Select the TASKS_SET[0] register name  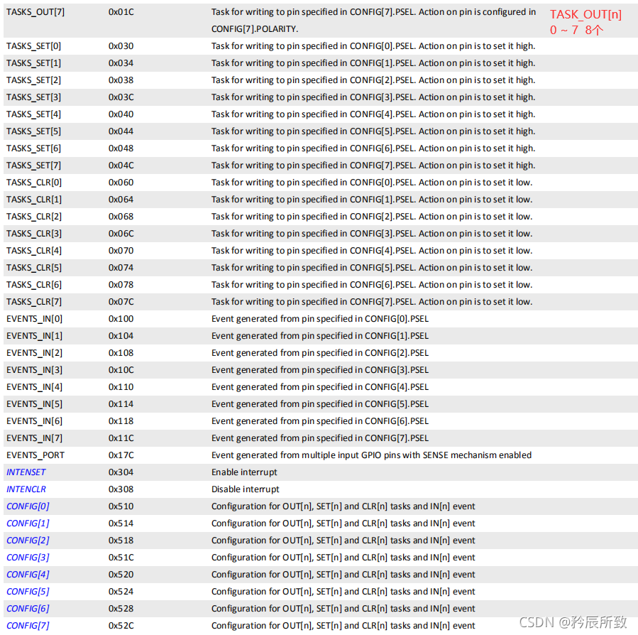pyautogui.click(x=34, y=46)
